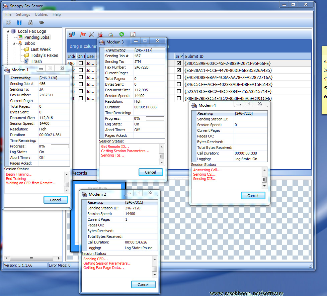The width and height of the screenshot is (327, 296).
Task: Toggle the On Hold checkbox for job 486
Action: [81, 63]
